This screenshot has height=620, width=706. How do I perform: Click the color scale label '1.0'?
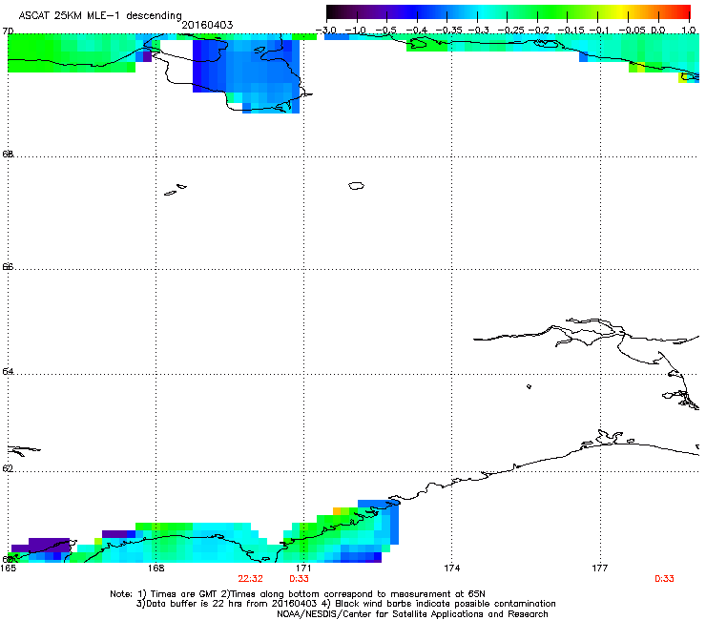pos(689,31)
